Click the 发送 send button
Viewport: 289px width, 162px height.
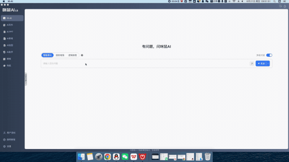coord(261,64)
